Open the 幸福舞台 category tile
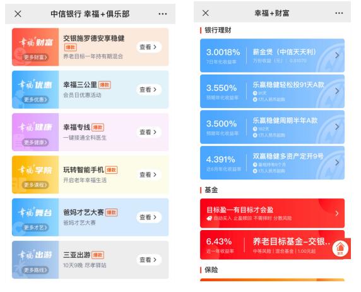This screenshot has width=361, height=292. click(x=35, y=217)
